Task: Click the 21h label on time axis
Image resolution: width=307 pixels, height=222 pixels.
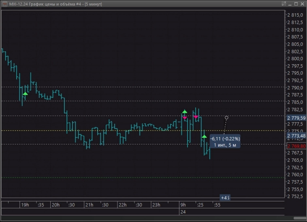Action: coord(88,205)
